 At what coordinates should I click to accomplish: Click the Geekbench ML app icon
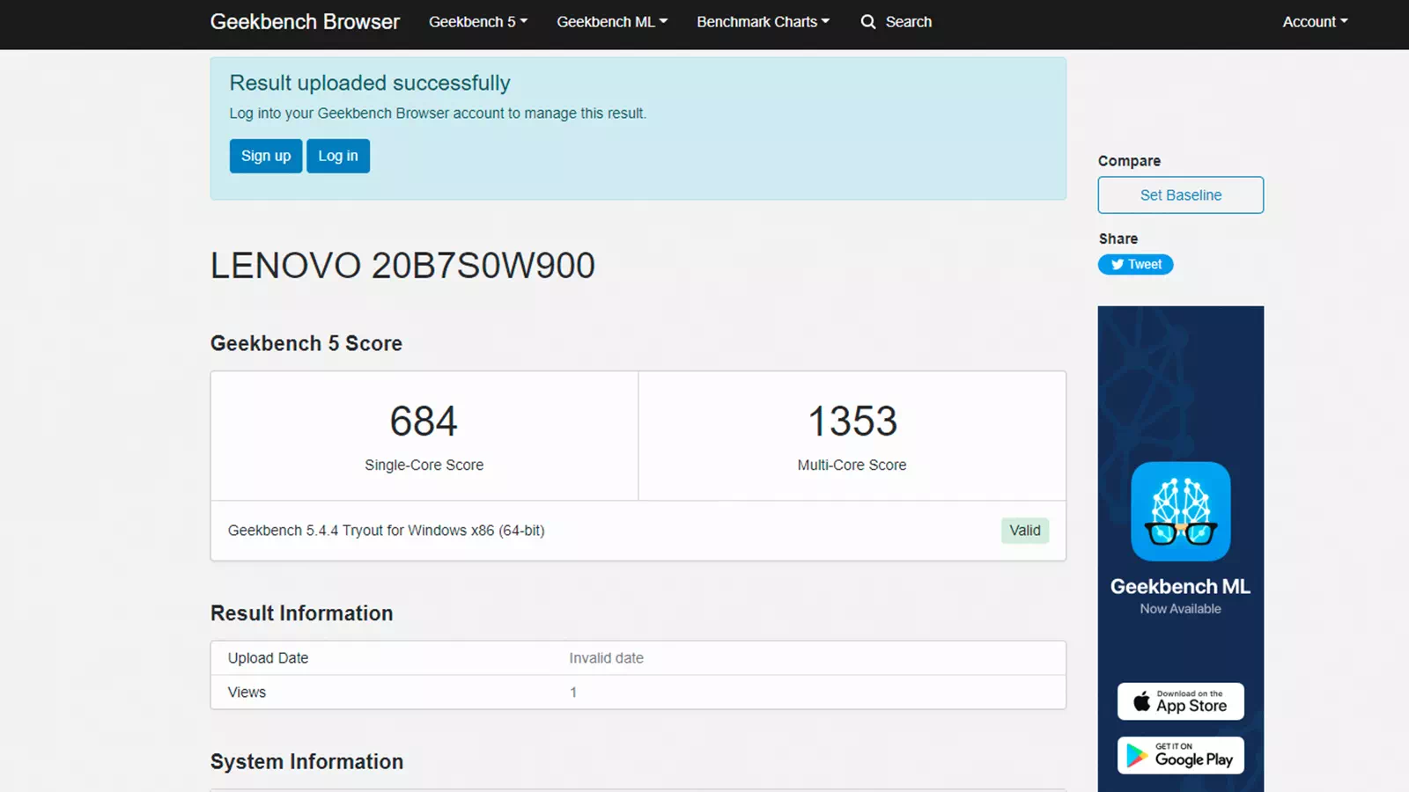pos(1180,513)
